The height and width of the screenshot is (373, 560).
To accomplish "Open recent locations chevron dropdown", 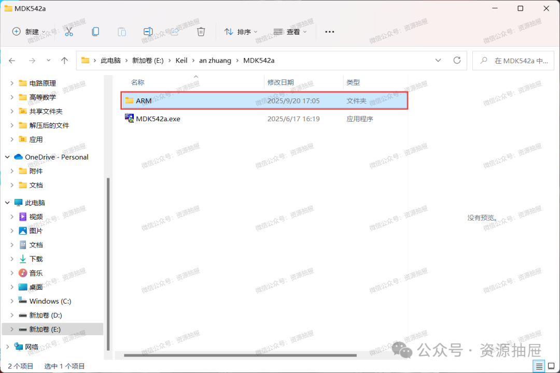I will tap(49, 60).
